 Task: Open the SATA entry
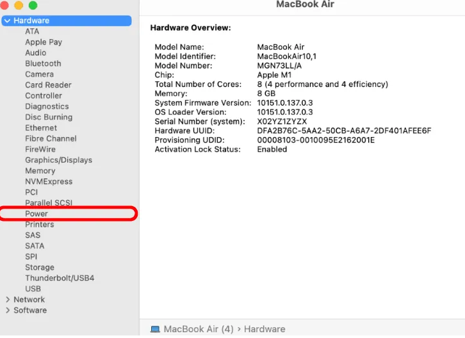pos(35,246)
